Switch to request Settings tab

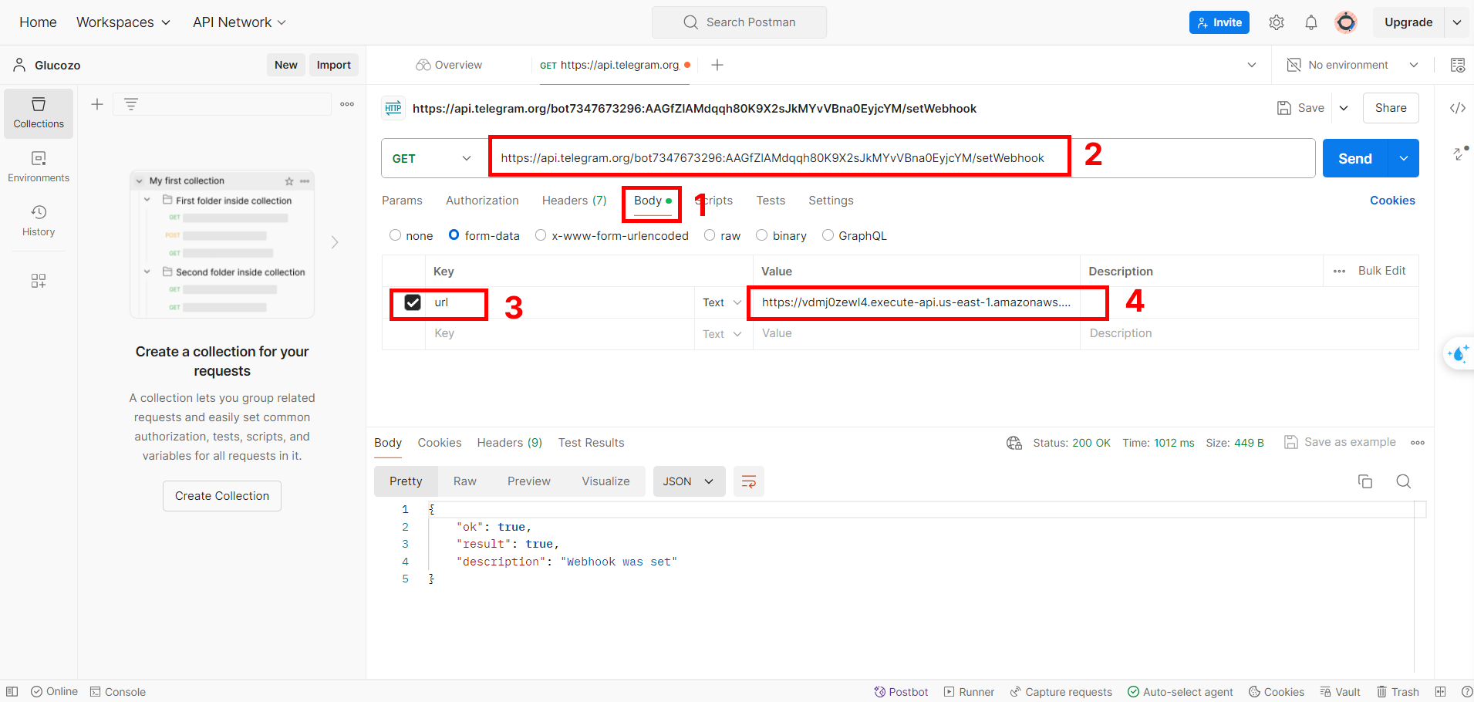[831, 201]
